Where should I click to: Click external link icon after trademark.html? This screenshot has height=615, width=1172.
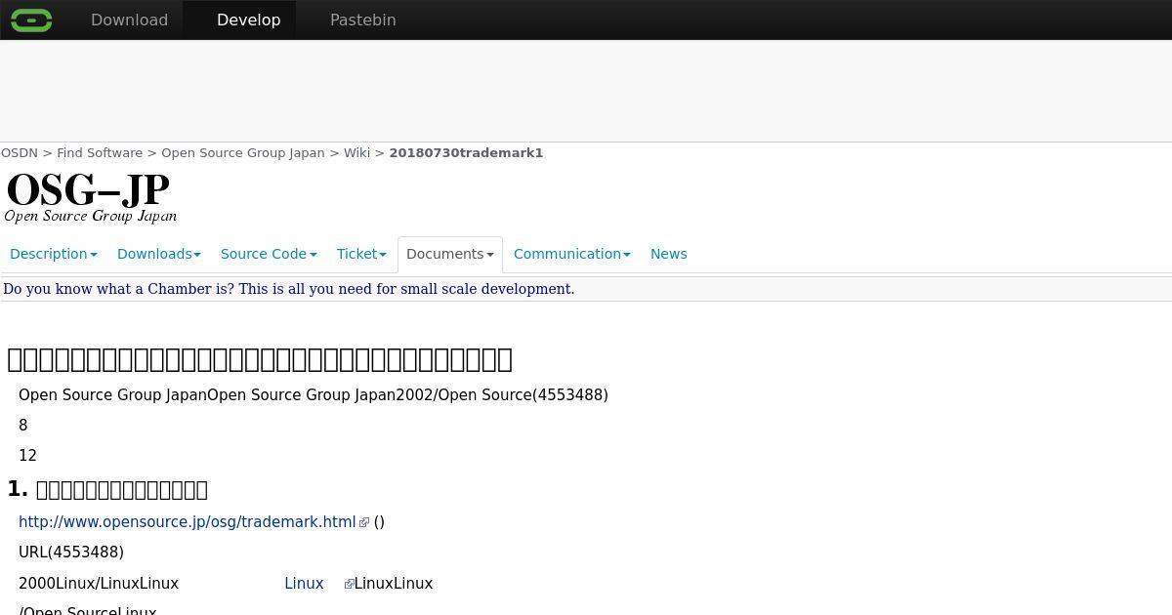[x=364, y=523]
